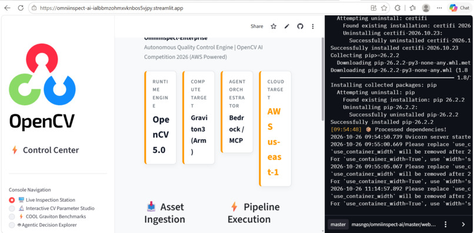The height and width of the screenshot is (233, 474).
Task: Favorite the app with the Streamlit star icon
Action: click(273, 26)
